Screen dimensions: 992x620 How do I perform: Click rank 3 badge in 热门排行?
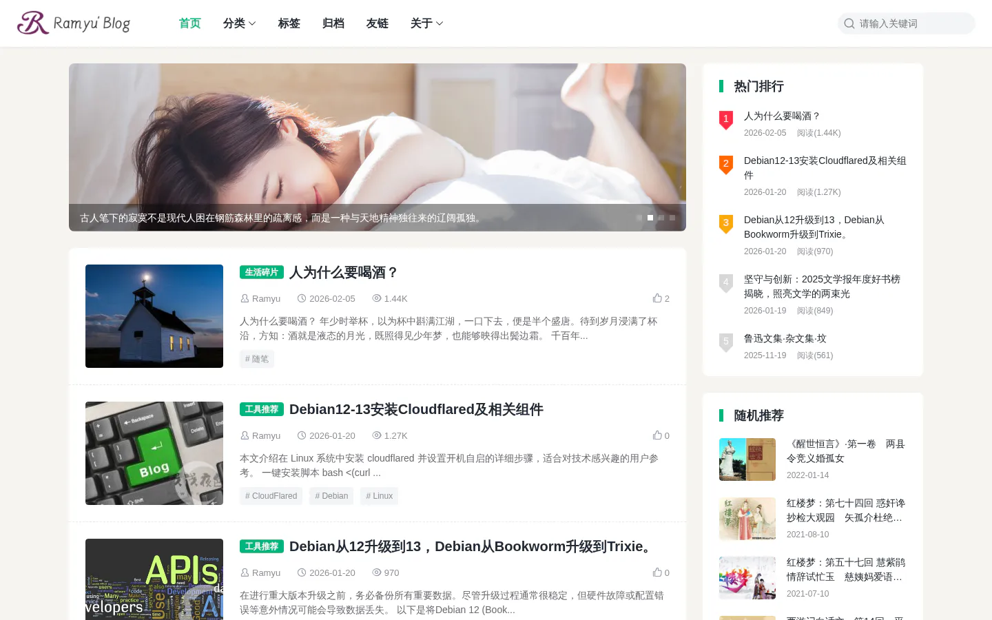click(x=726, y=224)
